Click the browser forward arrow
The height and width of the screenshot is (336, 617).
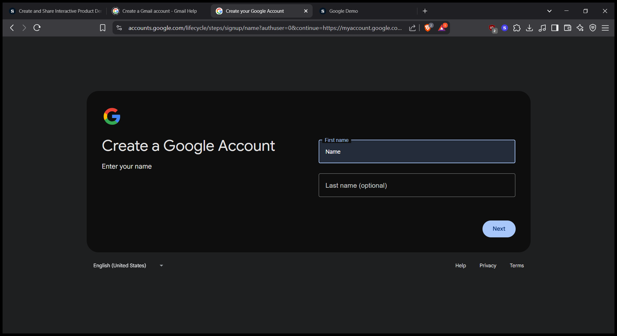pos(24,28)
